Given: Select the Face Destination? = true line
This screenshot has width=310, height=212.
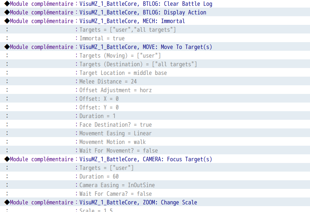Looking at the screenshot, I should pos(116,125).
